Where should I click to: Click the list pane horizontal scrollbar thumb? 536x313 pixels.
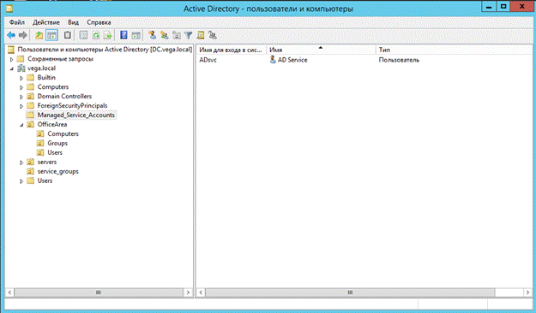[350, 292]
